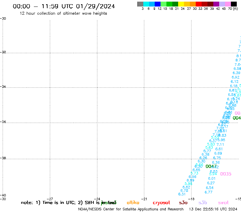Click the wave height value '6.54'
The image size is (241, 212).
210,188
